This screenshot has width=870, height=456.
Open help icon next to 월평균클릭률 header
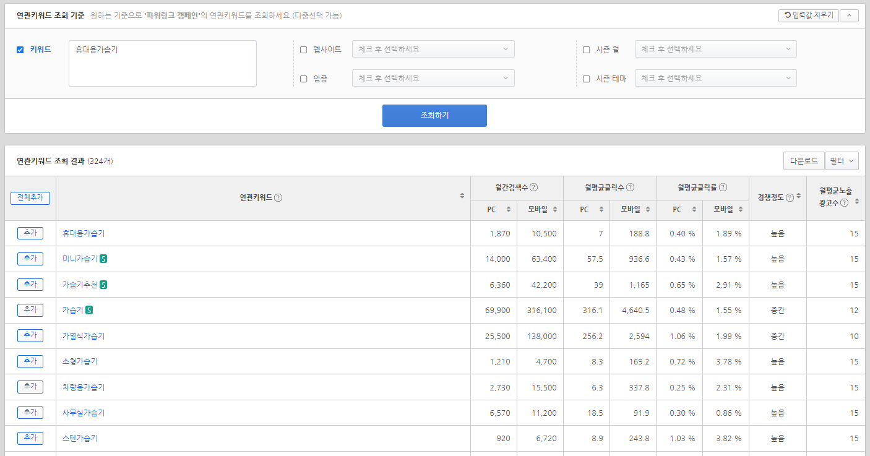(x=723, y=187)
